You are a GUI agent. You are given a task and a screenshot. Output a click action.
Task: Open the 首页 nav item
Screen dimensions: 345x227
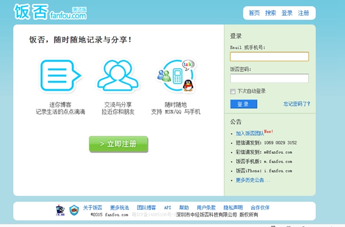(x=254, y=13)
